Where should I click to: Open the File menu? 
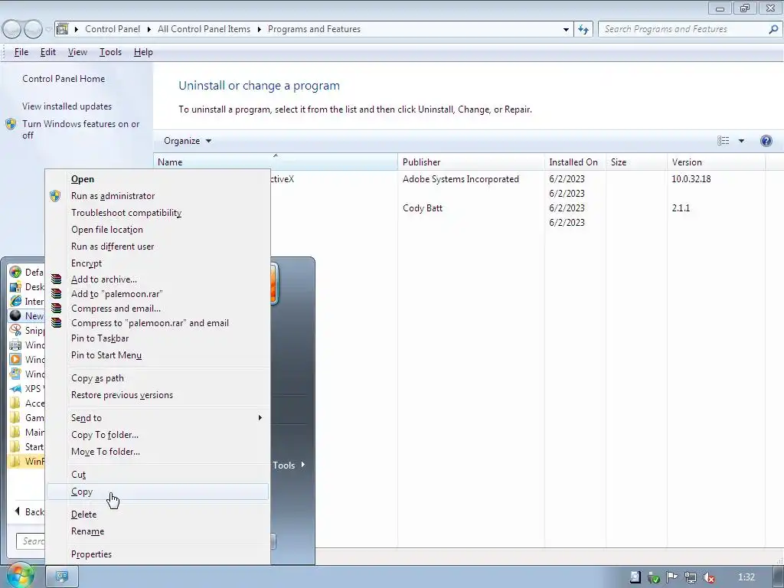(x=21, y=52)
